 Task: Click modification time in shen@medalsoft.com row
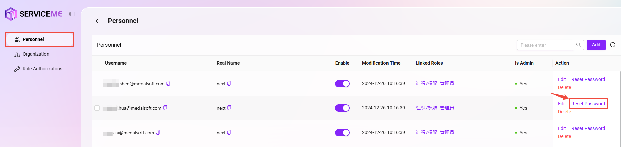[x=383, y=83]
